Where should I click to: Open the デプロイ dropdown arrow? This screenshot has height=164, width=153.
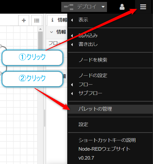[x=103, y=7]
